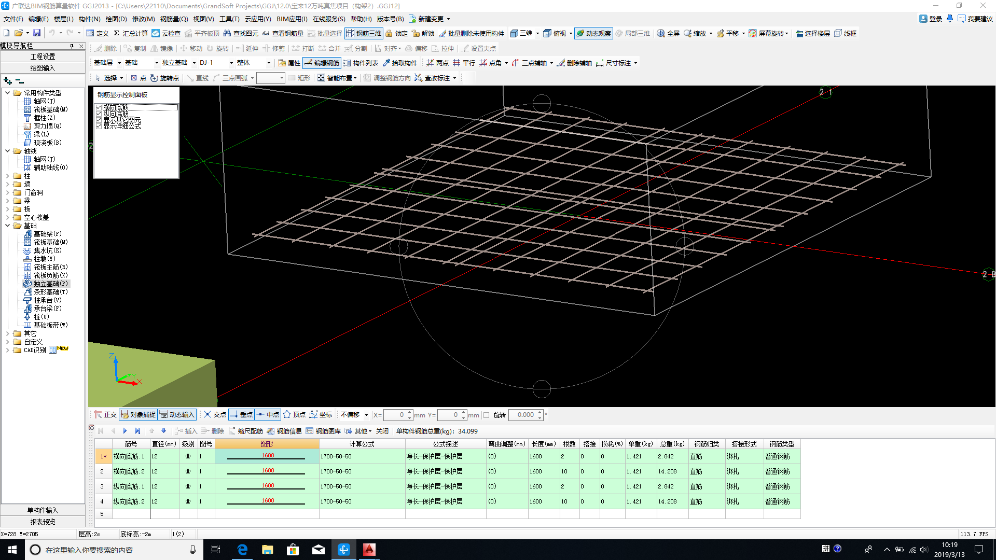Screen dimensions: 996x560
Task: Open the 文件(F) menu
Action: [13, 19]
